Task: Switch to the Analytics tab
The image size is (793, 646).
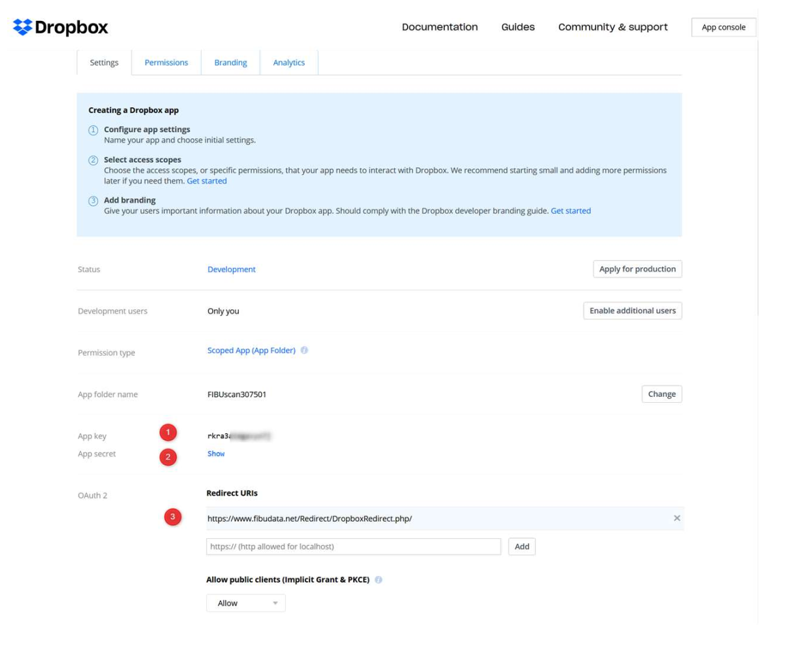Action: (x=289, y=63)
